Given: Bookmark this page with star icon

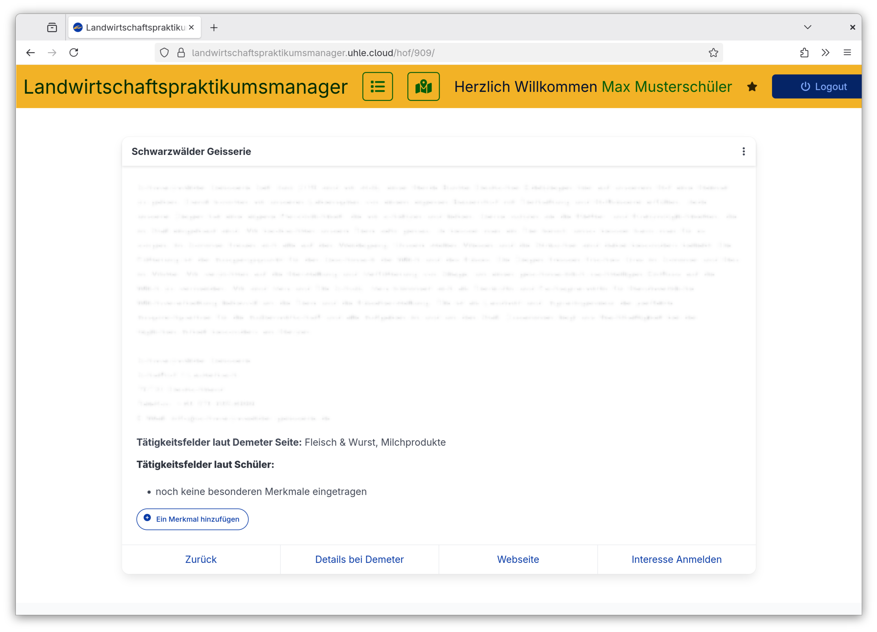Looking at the screenshot, I should pos(713,53).
